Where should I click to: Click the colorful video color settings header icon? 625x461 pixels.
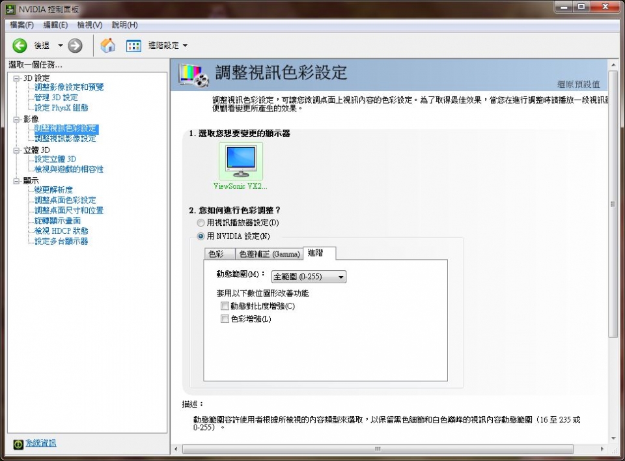[193, 74]
